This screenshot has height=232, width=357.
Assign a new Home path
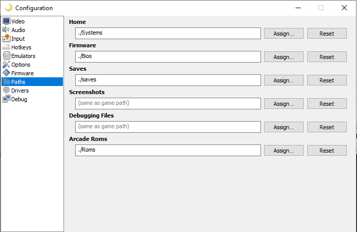click(x=284, y=34)
